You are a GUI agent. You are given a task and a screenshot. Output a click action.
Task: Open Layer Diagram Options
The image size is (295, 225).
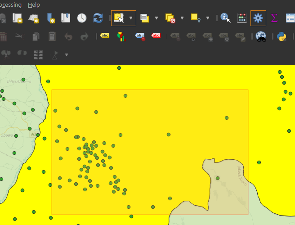click(121, 36)
